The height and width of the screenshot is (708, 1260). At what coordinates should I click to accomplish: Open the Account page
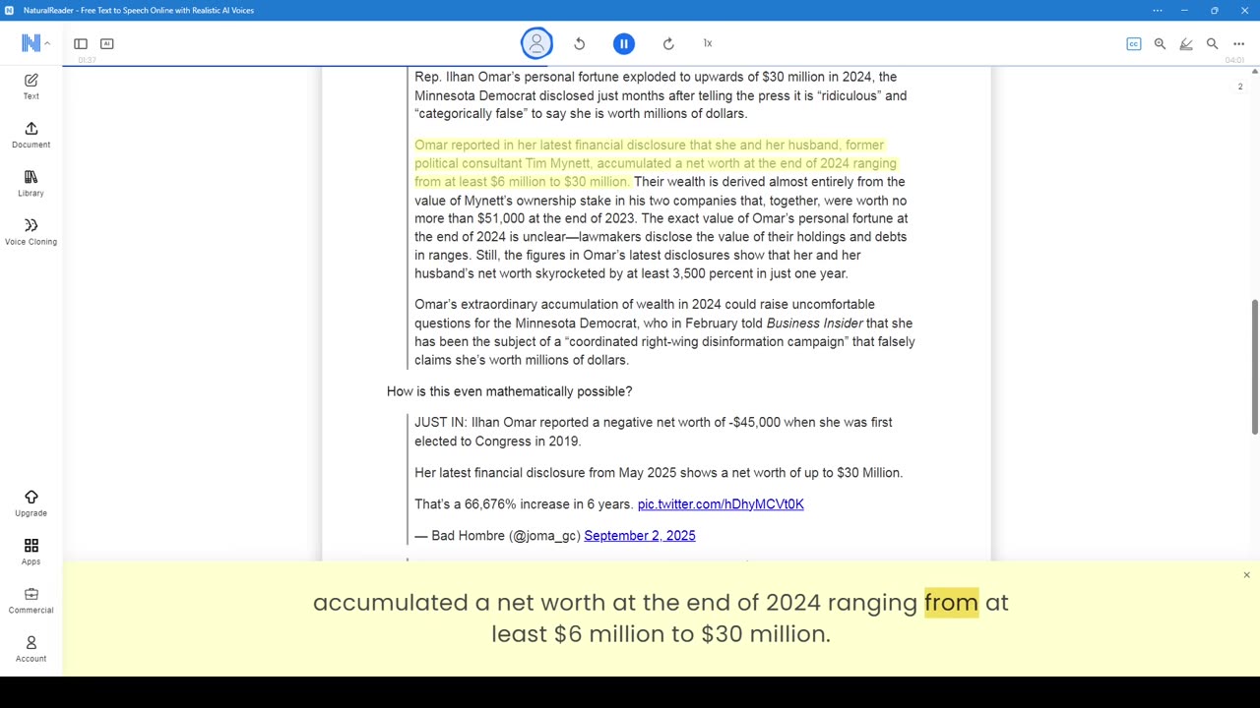click(31, 649)
